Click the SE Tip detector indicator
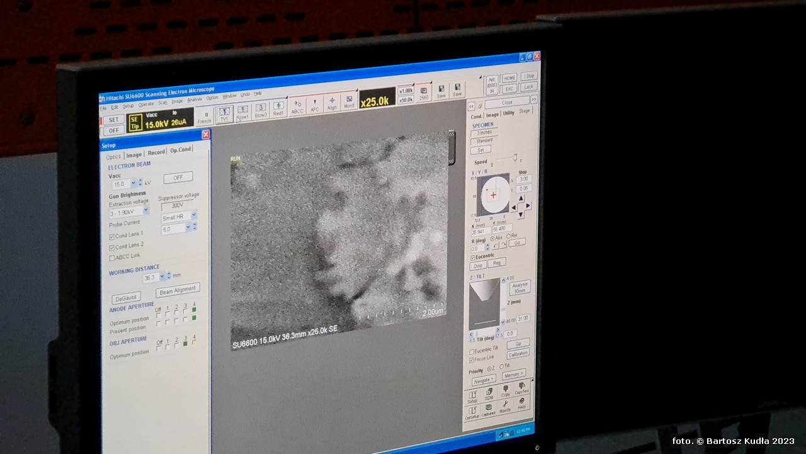 134,123
